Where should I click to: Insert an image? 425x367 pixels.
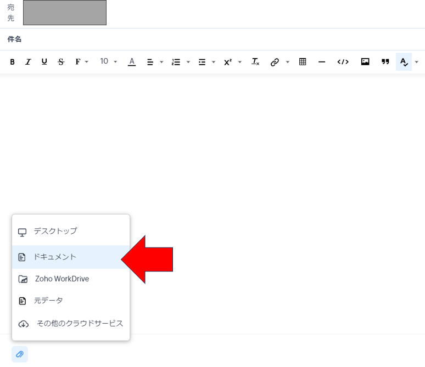pos(365,62)
